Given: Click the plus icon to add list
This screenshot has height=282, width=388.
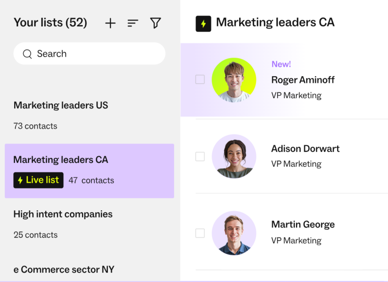Looking at the screenshot, I should point(111,23).
